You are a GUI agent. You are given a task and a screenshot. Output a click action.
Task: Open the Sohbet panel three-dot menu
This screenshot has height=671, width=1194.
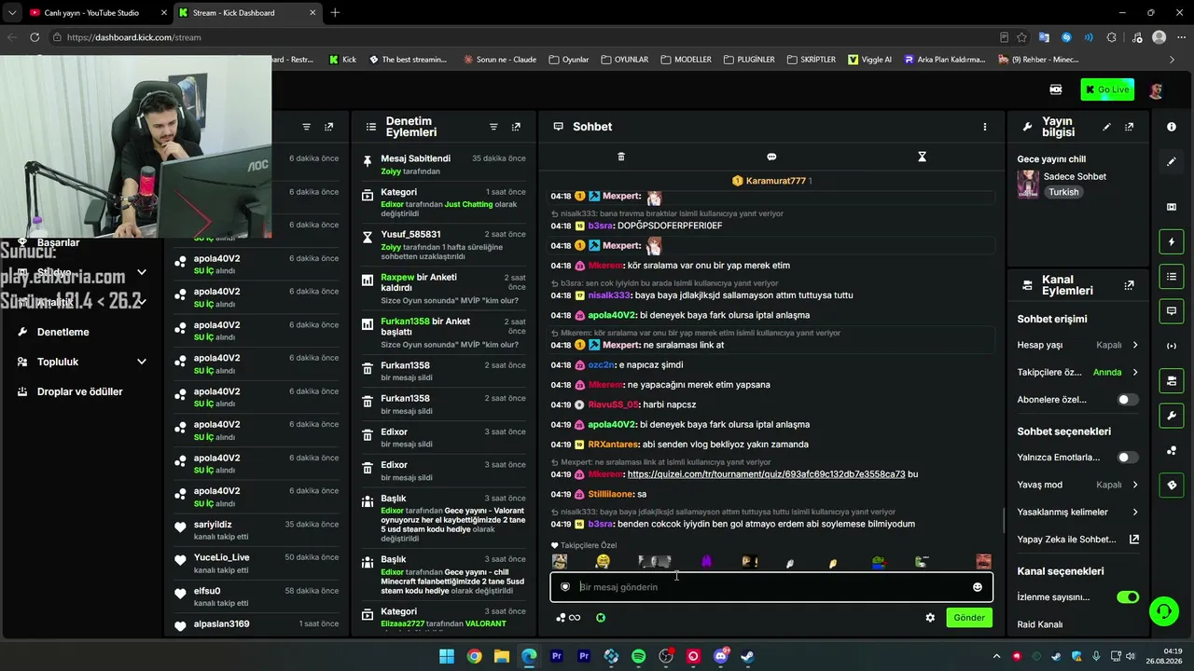[984, 127]
